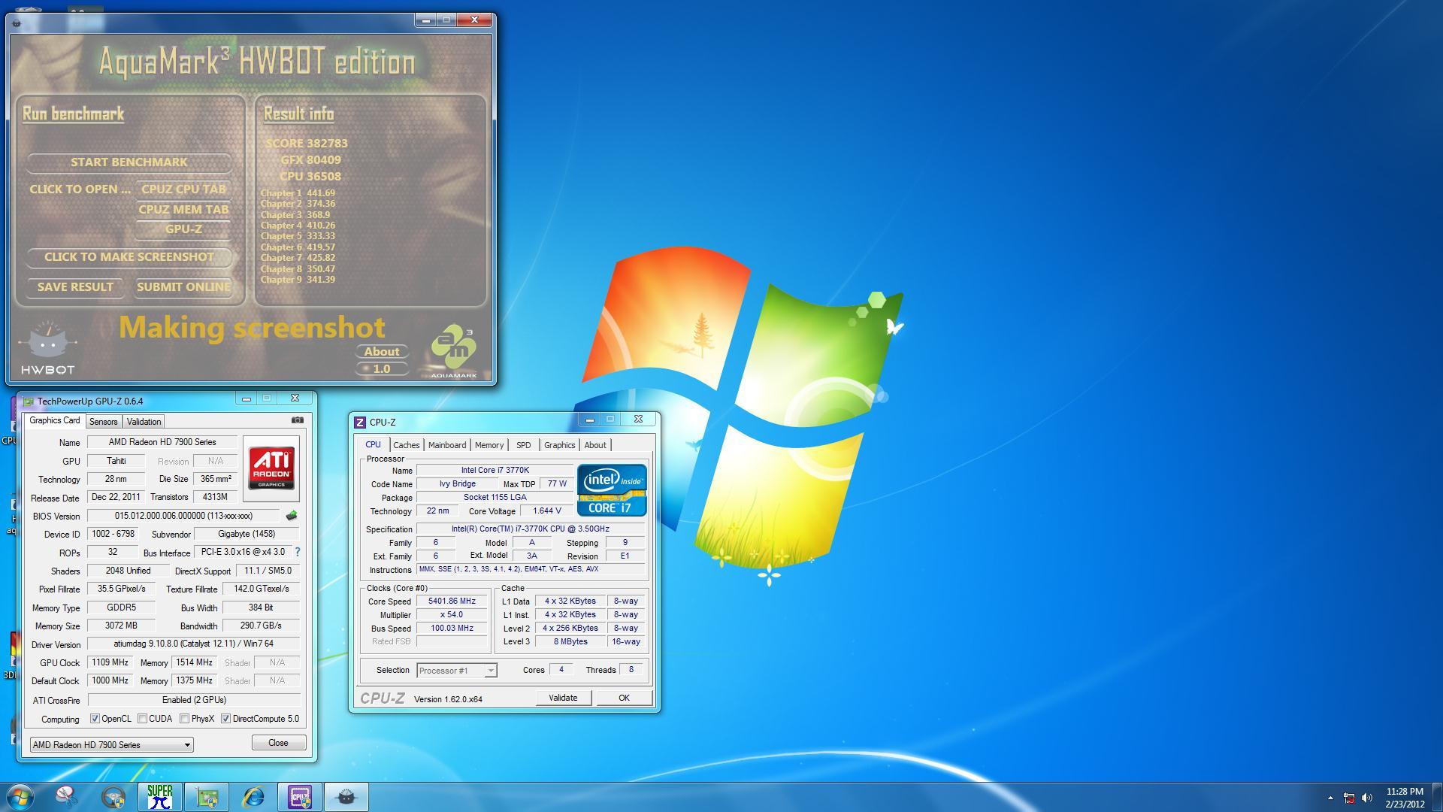Screen dimensions: 1443x812
Task: Open Processor #1 selection dropdown in CPU-Z
Action: click(x=456, y=671)
